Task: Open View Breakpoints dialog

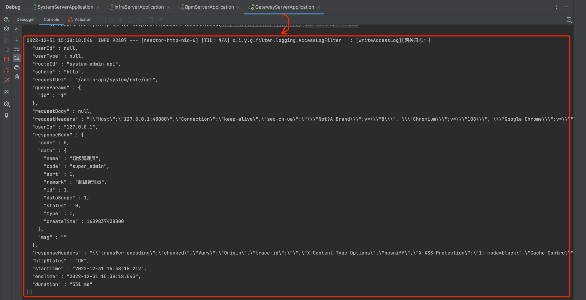Action: (6, 71)
